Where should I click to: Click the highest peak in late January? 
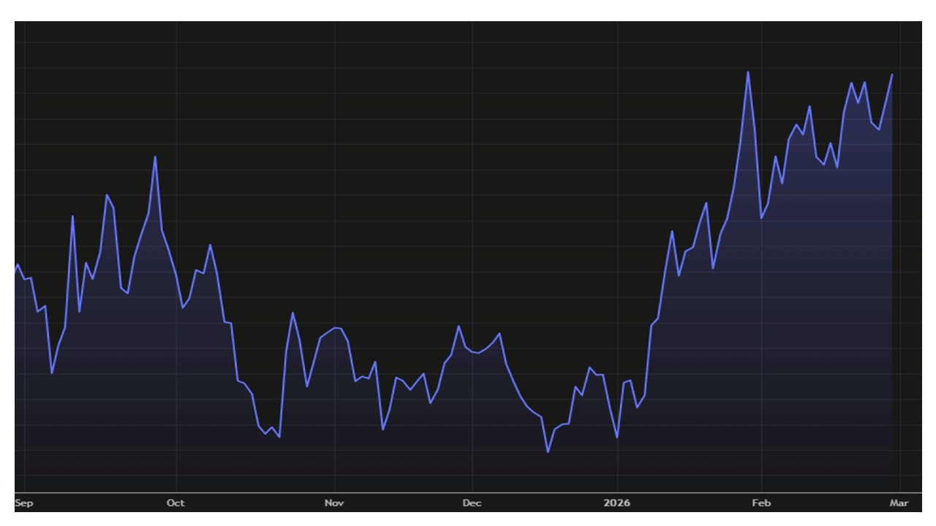(747, 72)
